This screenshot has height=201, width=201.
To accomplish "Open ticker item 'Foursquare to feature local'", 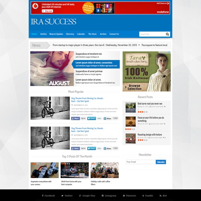I will pyautogui.click(x=154, y=45).
